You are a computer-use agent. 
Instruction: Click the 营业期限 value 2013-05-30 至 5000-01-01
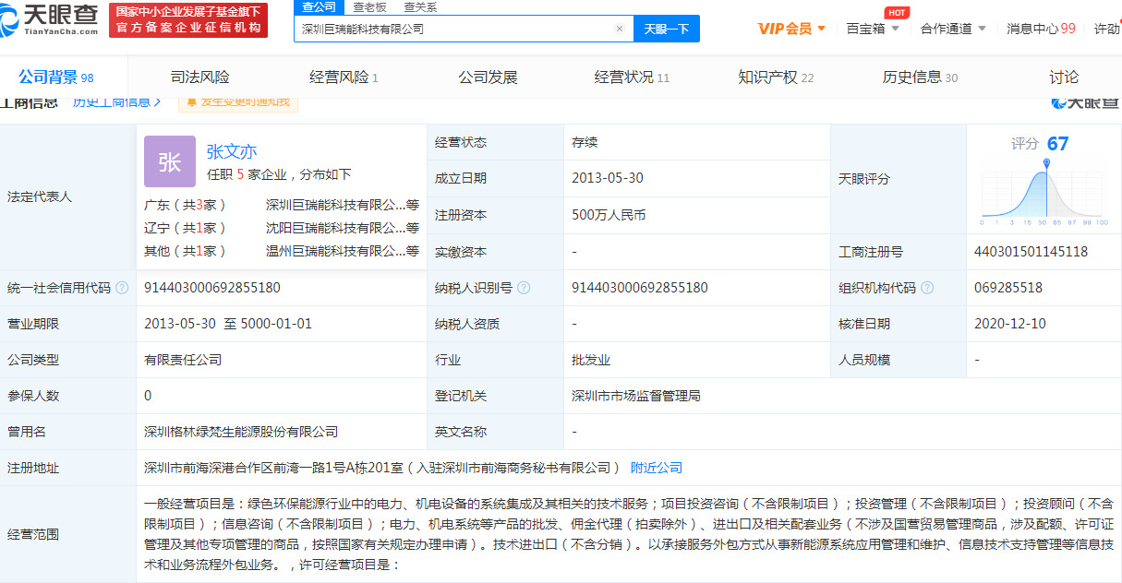228,324
